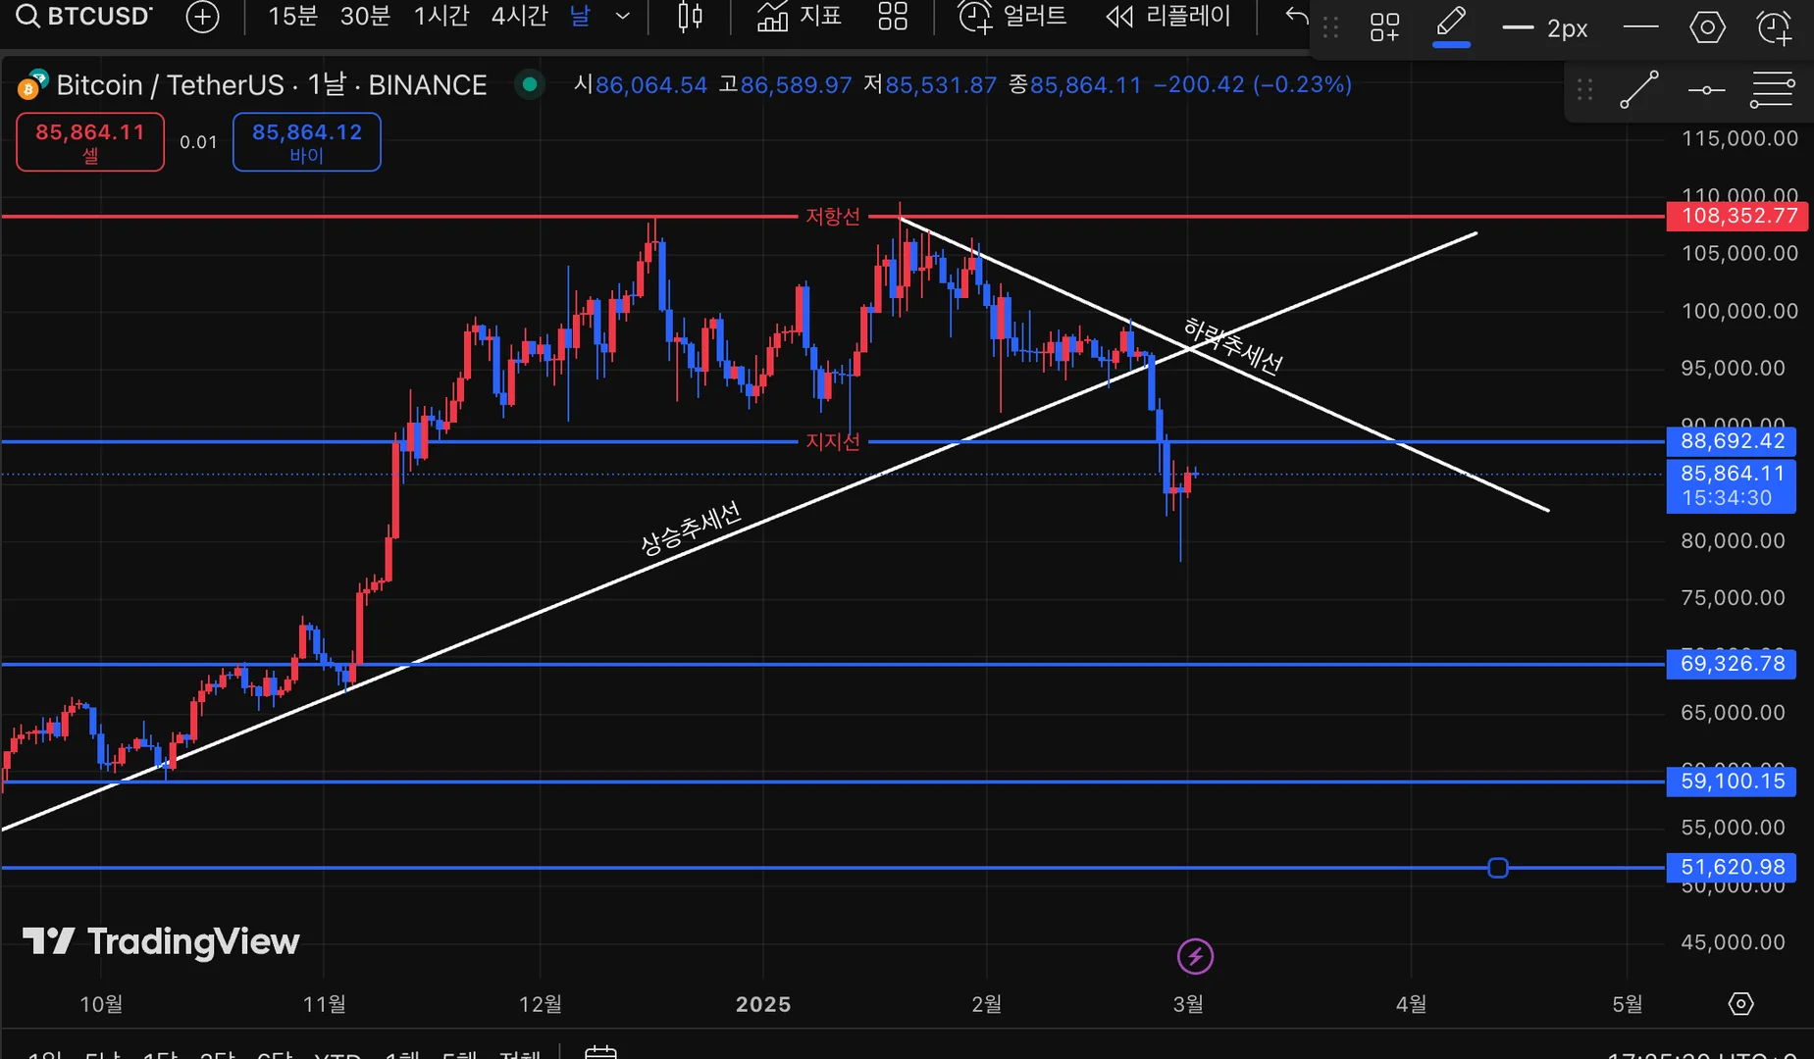
Task: Open drawing settings hexagon icon
Action: [1707, 27]
